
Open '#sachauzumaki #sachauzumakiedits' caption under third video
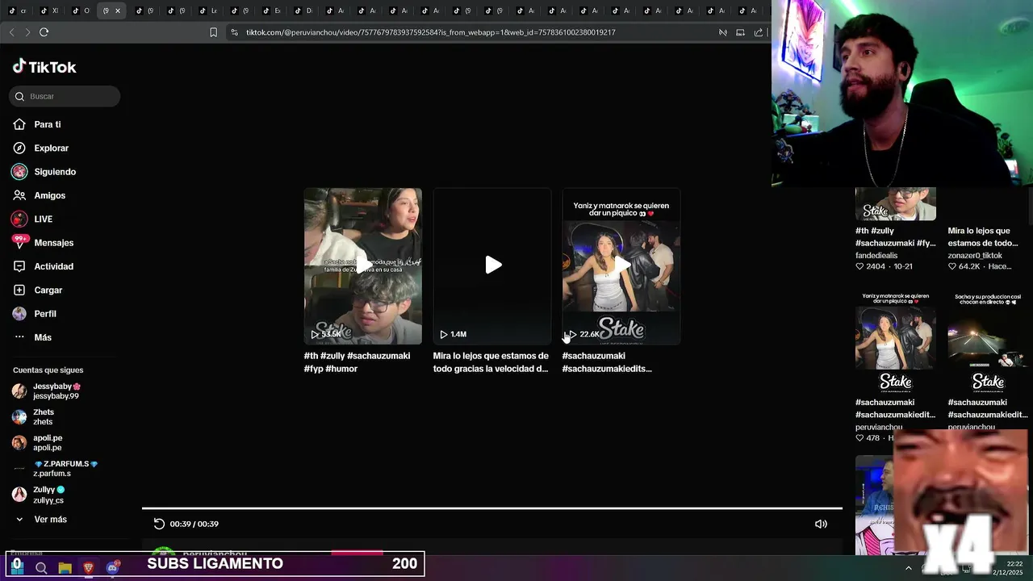pos(607,362)
